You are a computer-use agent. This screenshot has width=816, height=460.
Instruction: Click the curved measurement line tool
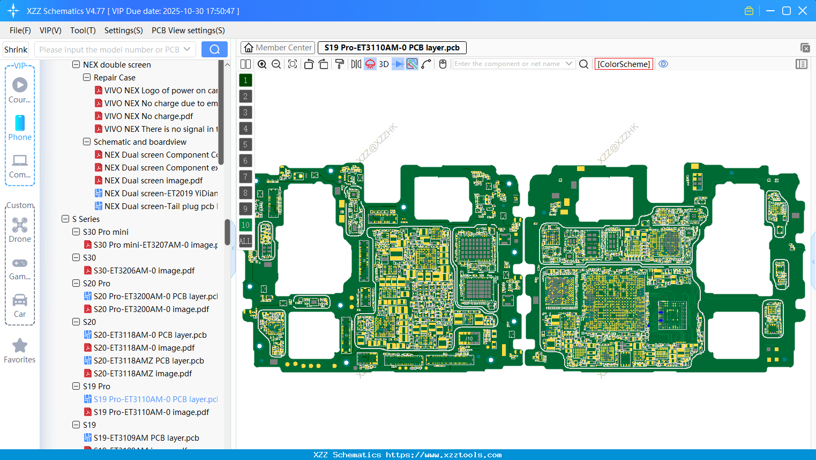[x=426, y=64]
